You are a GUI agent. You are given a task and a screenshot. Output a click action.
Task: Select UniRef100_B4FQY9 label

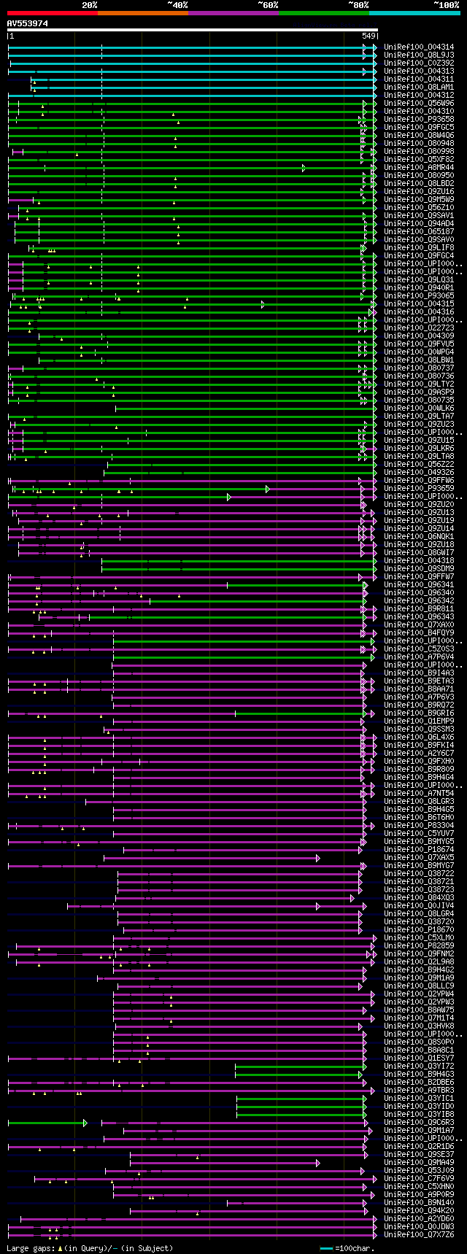pos(419,632)
